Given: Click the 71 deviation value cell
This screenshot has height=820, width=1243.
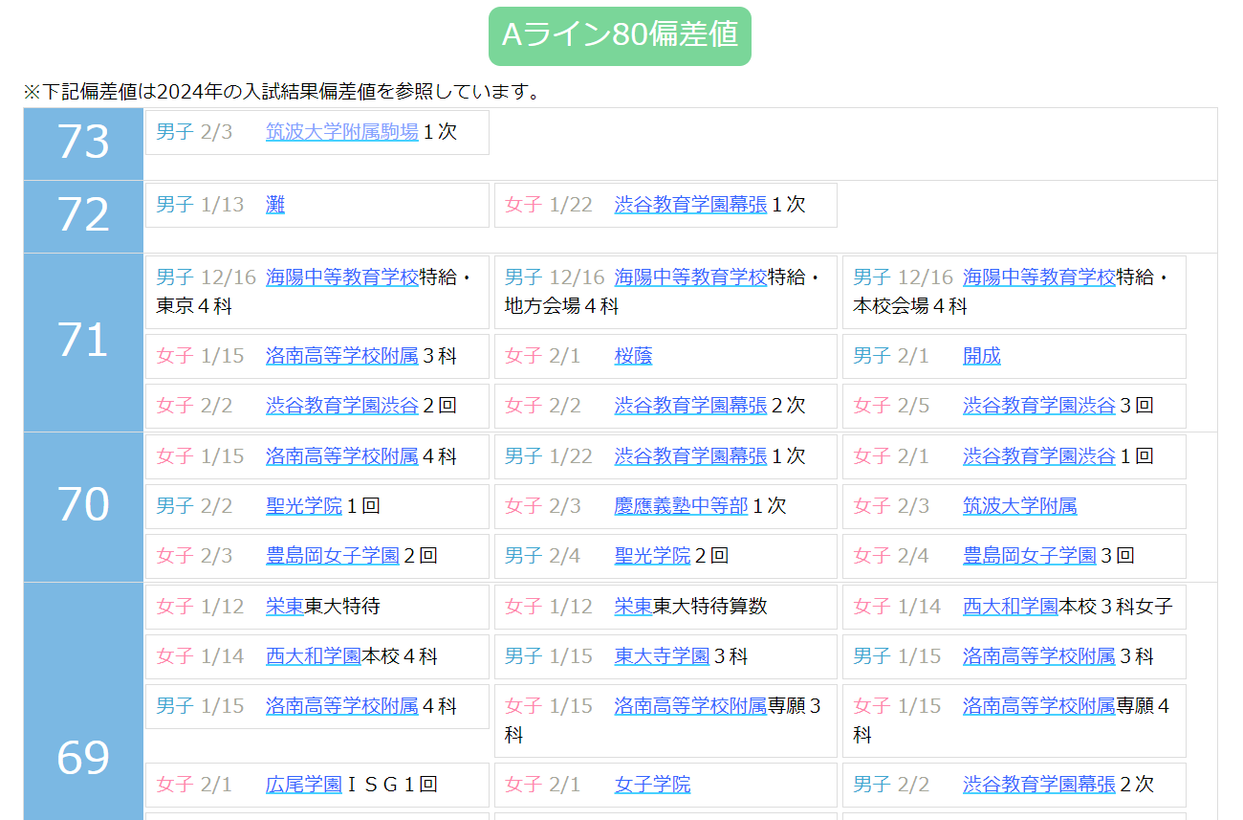Looking at the screenshot, I should (83, 342).
